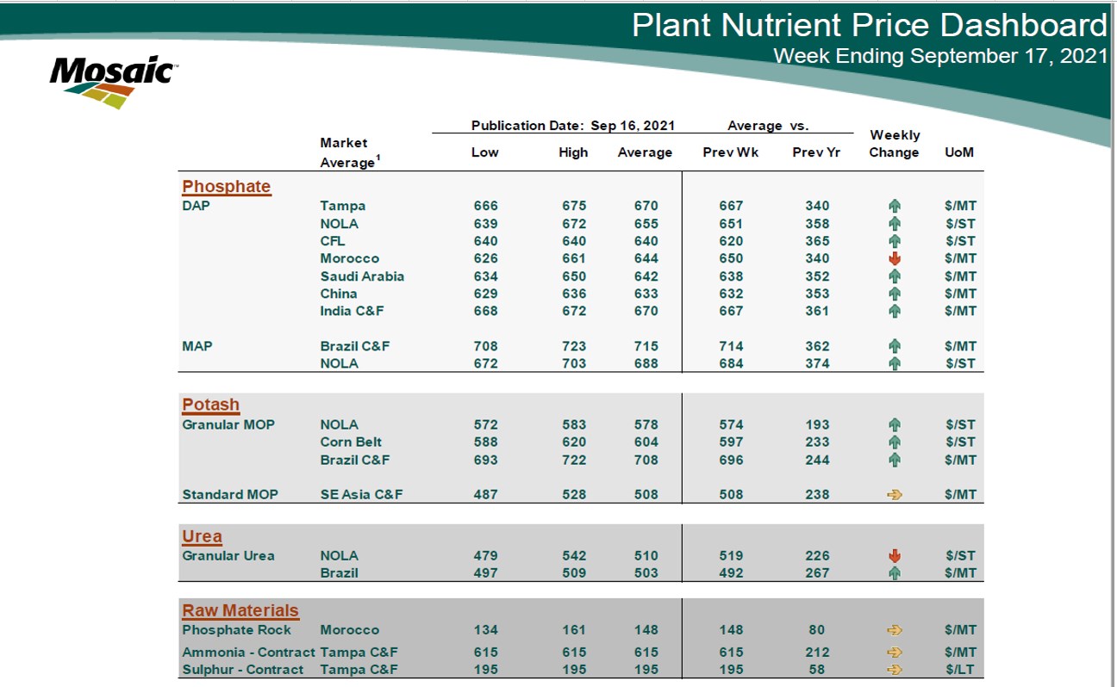Select the Corn Belt weekly change arrow
The width and height of the screenshot is (1117, 687).
(895, 442)
